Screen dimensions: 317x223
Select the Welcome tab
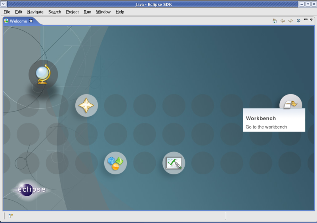18,21
